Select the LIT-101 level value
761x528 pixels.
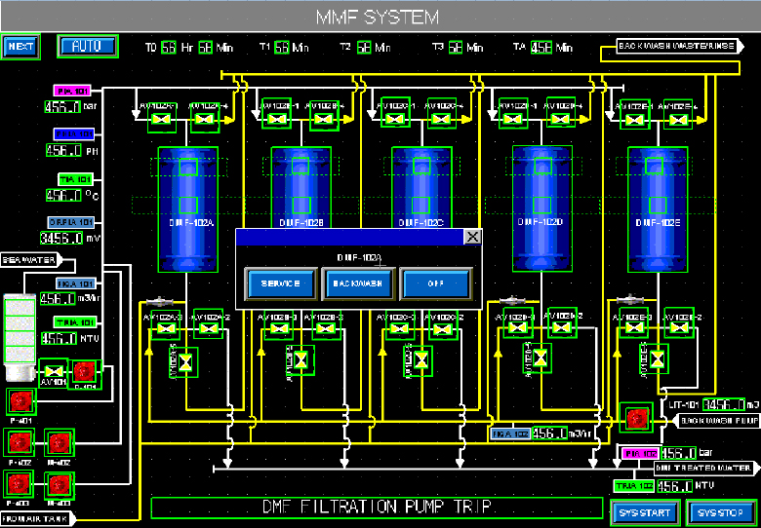[724, 404]
